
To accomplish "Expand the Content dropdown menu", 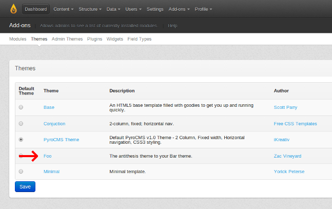I will click(x=63, y=9).
